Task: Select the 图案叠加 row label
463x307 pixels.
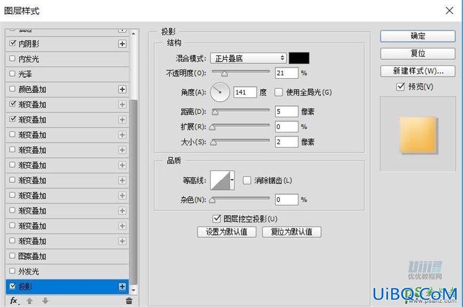Action: point(32,257)
